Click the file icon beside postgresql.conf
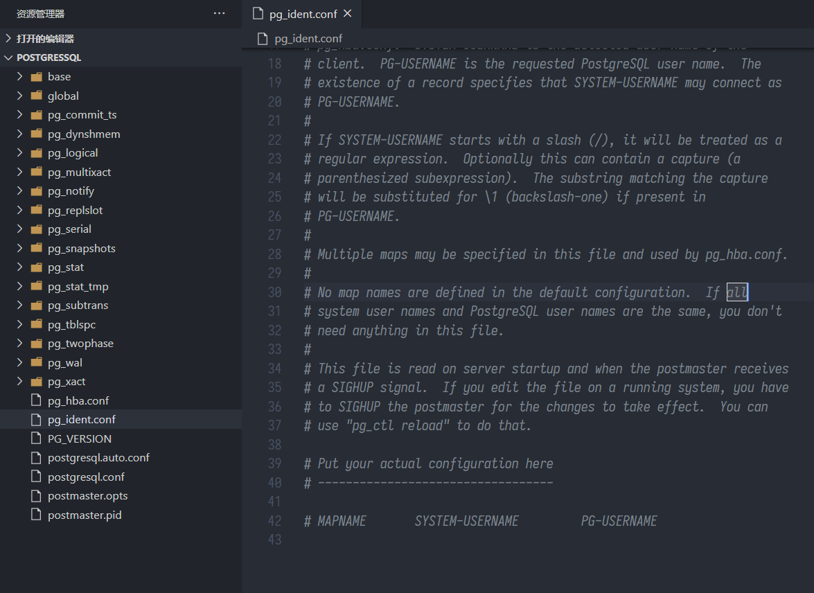814x593 pixels. (37, 477)
